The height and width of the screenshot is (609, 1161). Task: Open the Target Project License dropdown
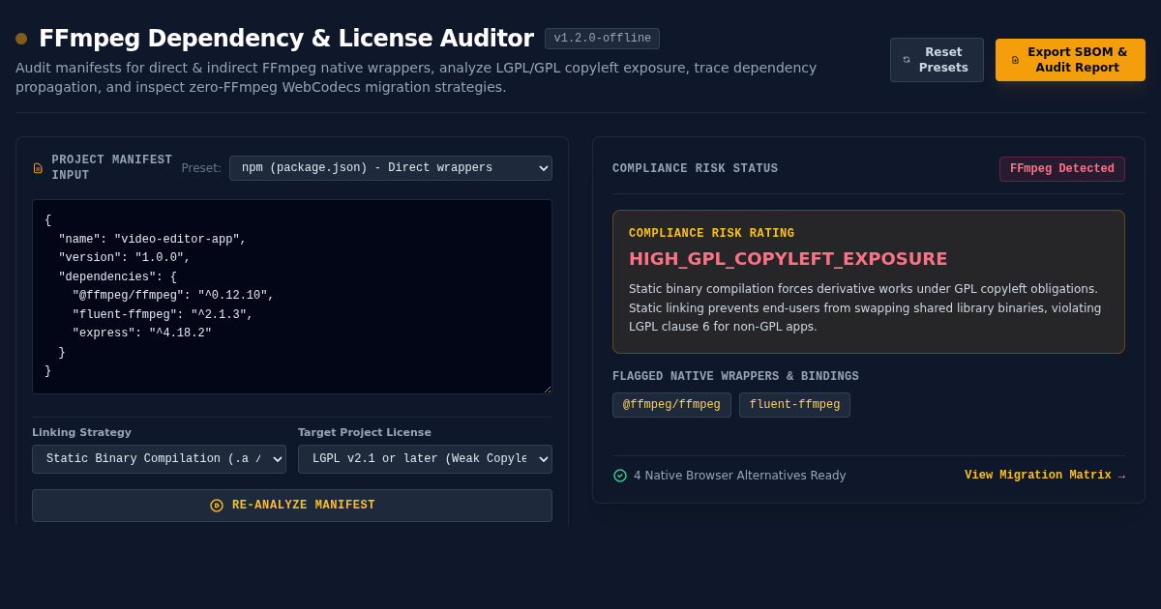pos(425,459)
